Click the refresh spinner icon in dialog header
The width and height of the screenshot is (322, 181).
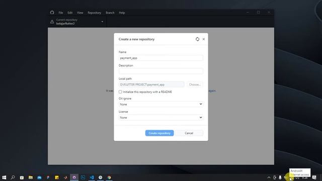pyautogui.click(x=197, y=39)
